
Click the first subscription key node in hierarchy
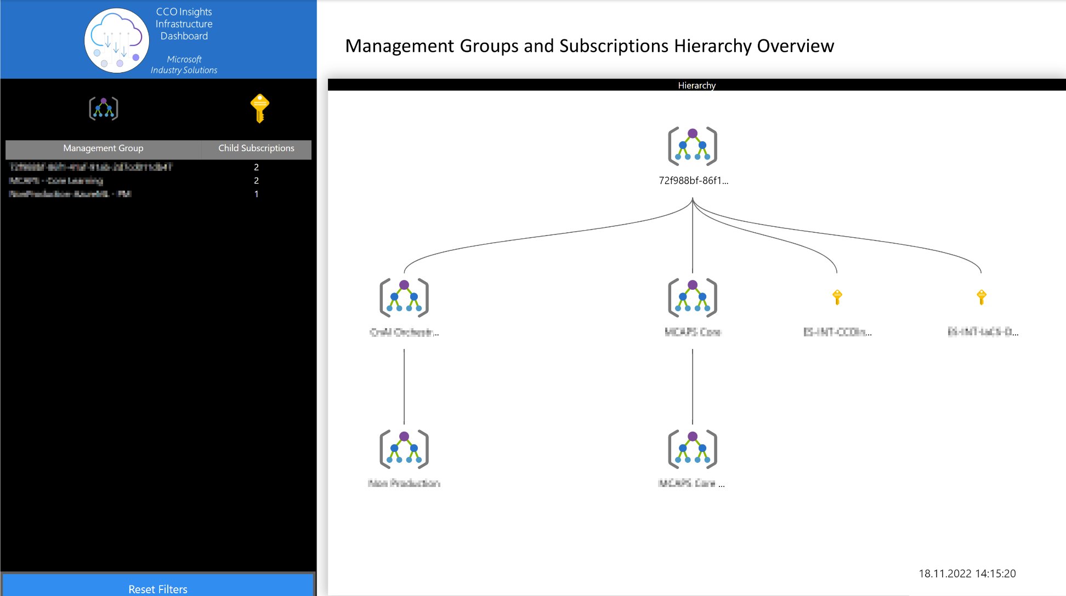coord(837,297)
